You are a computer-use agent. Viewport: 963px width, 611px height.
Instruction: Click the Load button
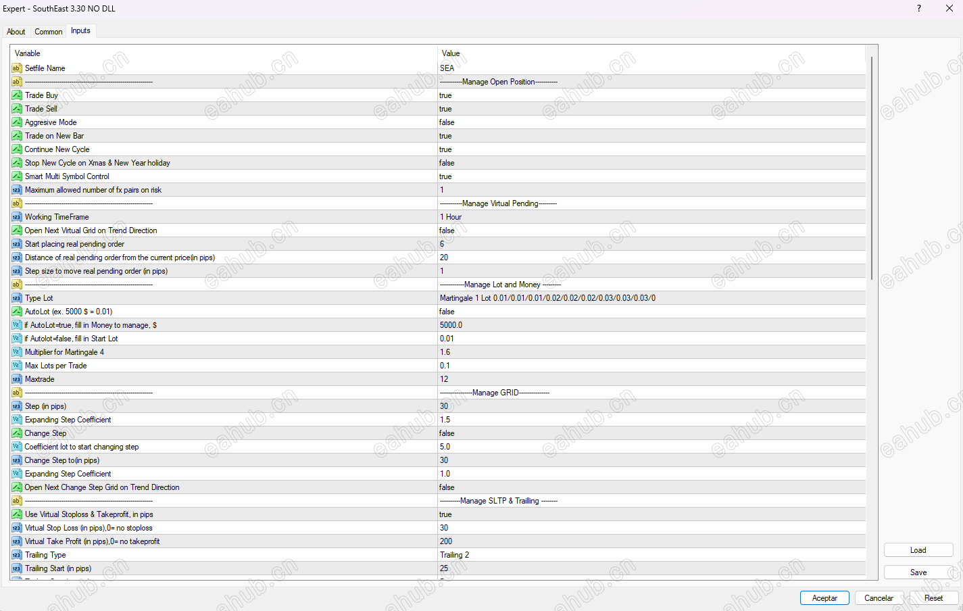point(918,550)
